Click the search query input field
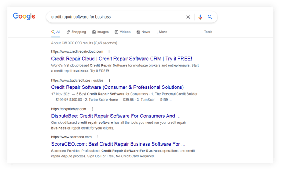285x172 pixels. (x=114, y=17)
